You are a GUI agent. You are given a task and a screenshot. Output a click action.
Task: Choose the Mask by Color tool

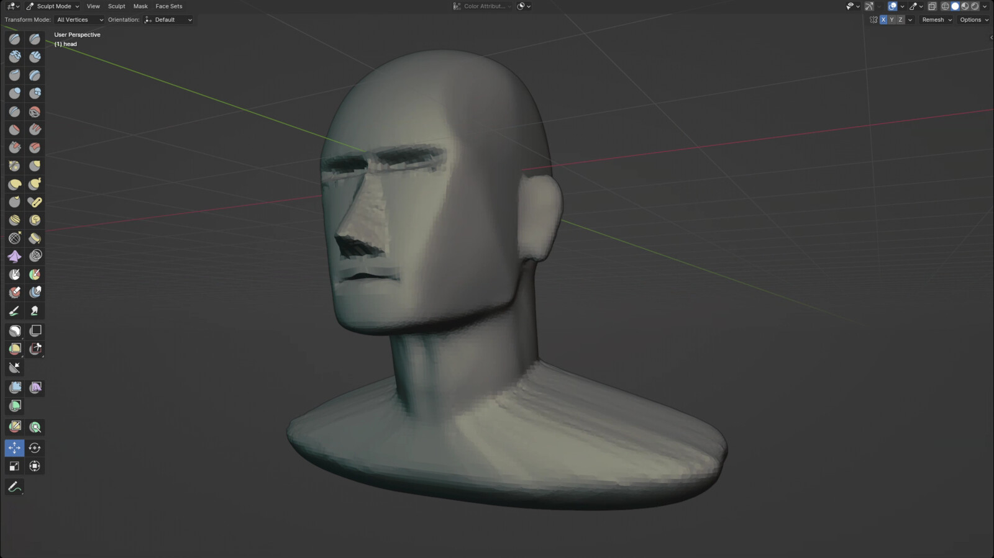pos(35,427)
